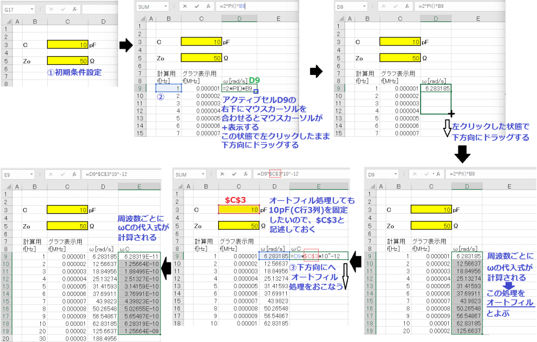
Task: Open the SUM name box dropdown beside =2*PI()*B9
Action: point(166,6)
